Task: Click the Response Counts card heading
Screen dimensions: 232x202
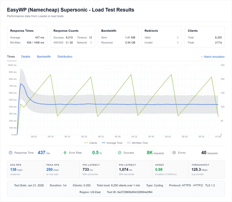Action: [x=66, y=31]
